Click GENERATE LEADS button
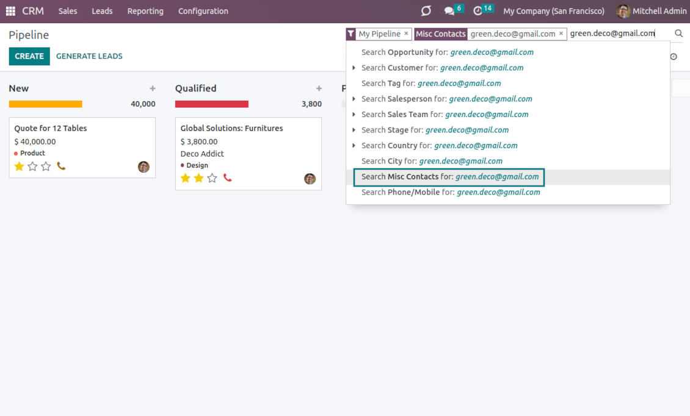This screenshot has width=690, height=416. point(89,56)
